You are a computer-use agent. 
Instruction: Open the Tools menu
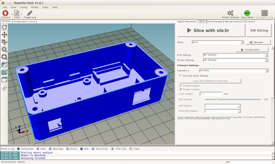45,7
